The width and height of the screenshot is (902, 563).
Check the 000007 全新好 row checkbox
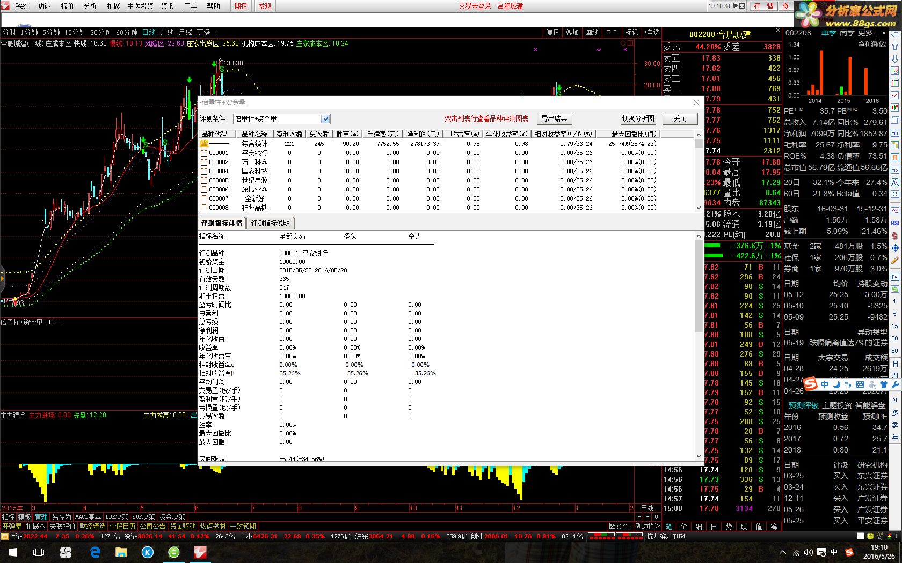(204, 198)
